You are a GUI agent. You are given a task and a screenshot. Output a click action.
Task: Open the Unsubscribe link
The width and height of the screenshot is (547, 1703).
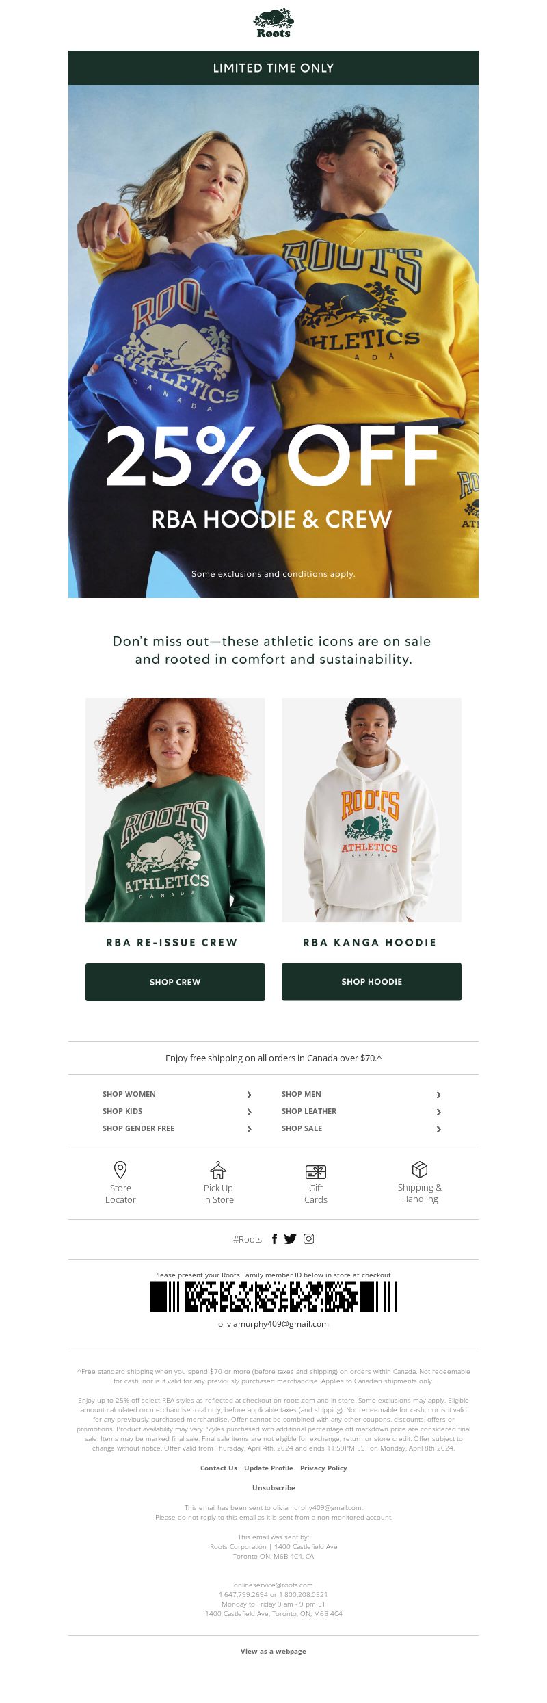pos(273,1487)
